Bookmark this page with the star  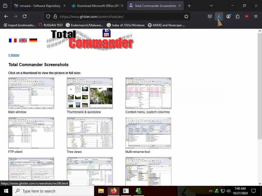pos(186,16)
